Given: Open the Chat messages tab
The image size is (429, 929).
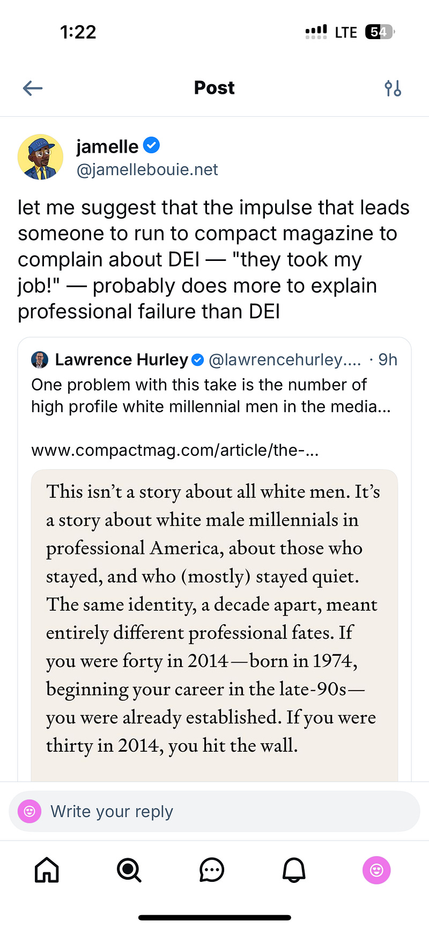Looking at the screenshot, I should (212, 870).
